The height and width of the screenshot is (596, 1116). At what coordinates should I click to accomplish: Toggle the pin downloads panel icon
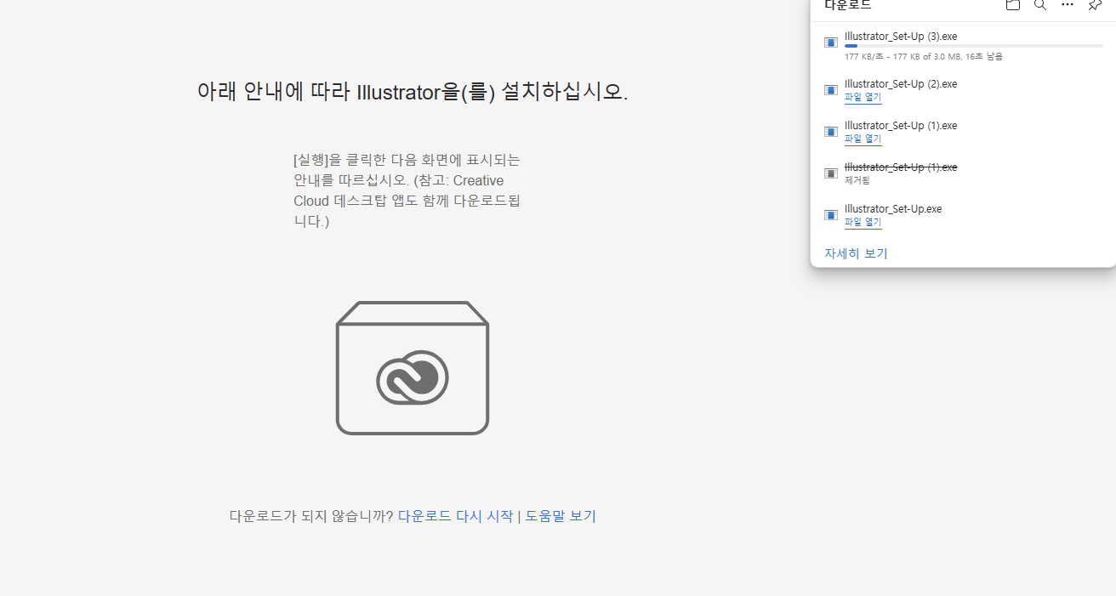tap(1094, 5)
